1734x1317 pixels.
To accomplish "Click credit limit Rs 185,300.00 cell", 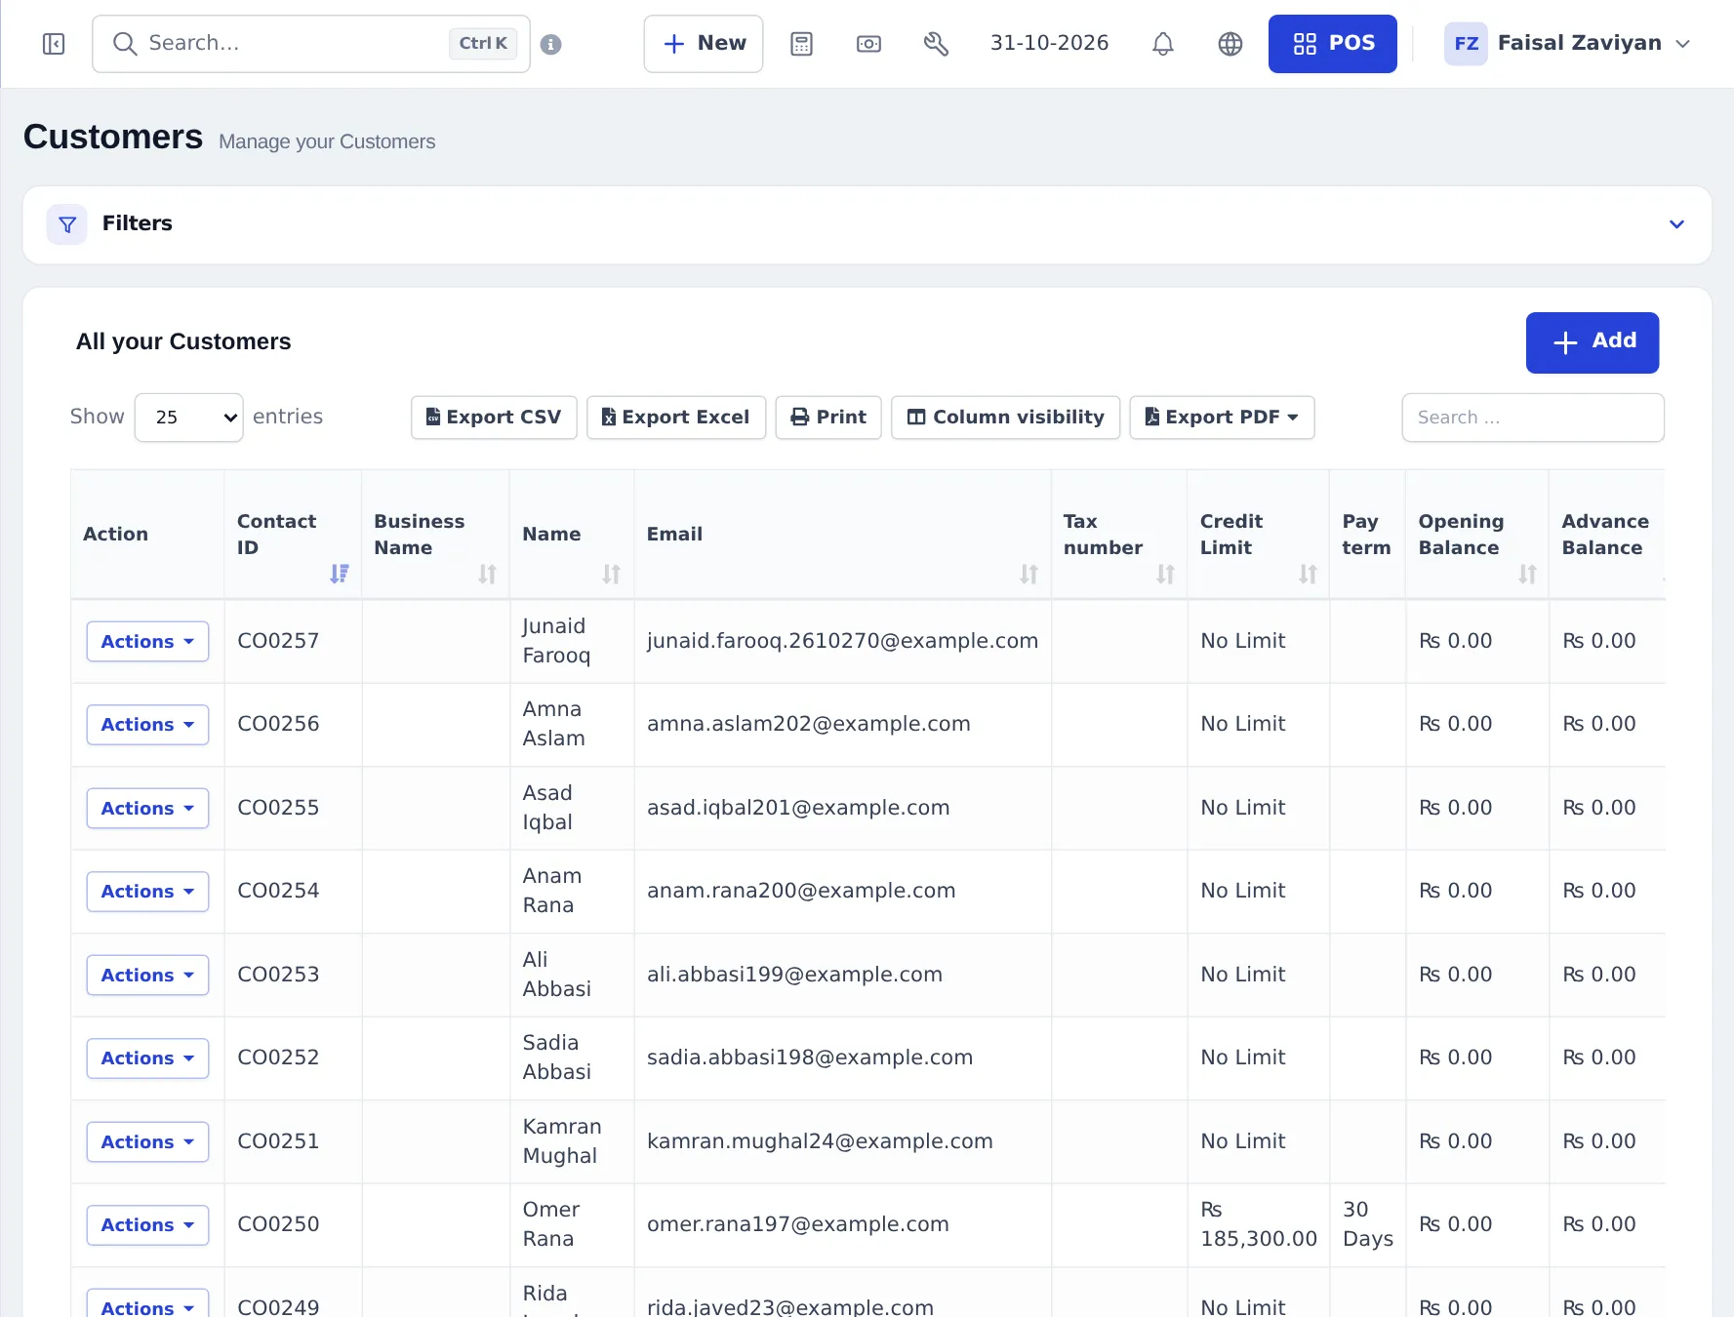I will click(1258, 1224).
